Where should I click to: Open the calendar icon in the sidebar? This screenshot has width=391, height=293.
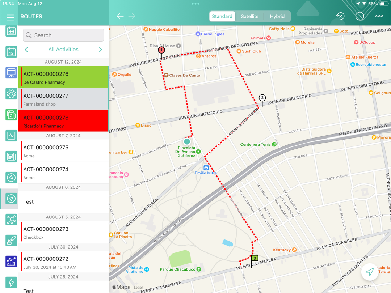[x=11, y=31]
